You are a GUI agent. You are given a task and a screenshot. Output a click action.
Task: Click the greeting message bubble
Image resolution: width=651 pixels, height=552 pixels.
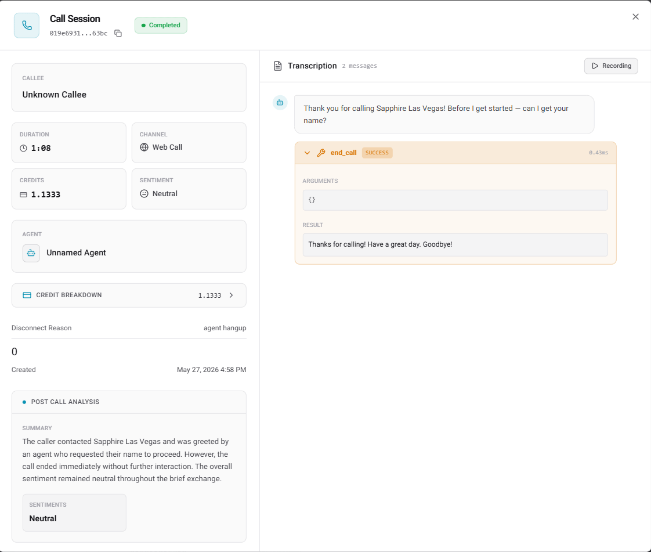pos(444,114)
